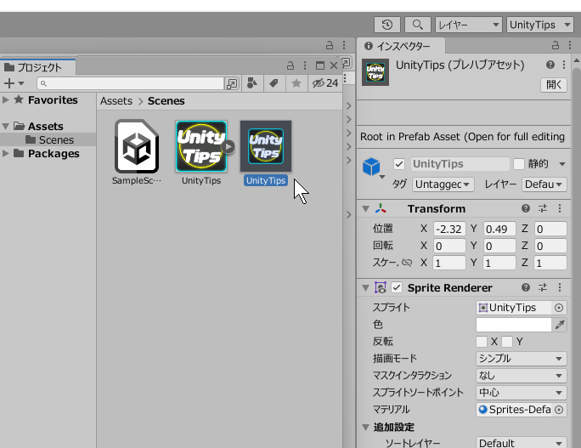Open the Transform help icon
The width and height of the screenshot is (581, 448).
pyautogui.click(x=526, y=208)
